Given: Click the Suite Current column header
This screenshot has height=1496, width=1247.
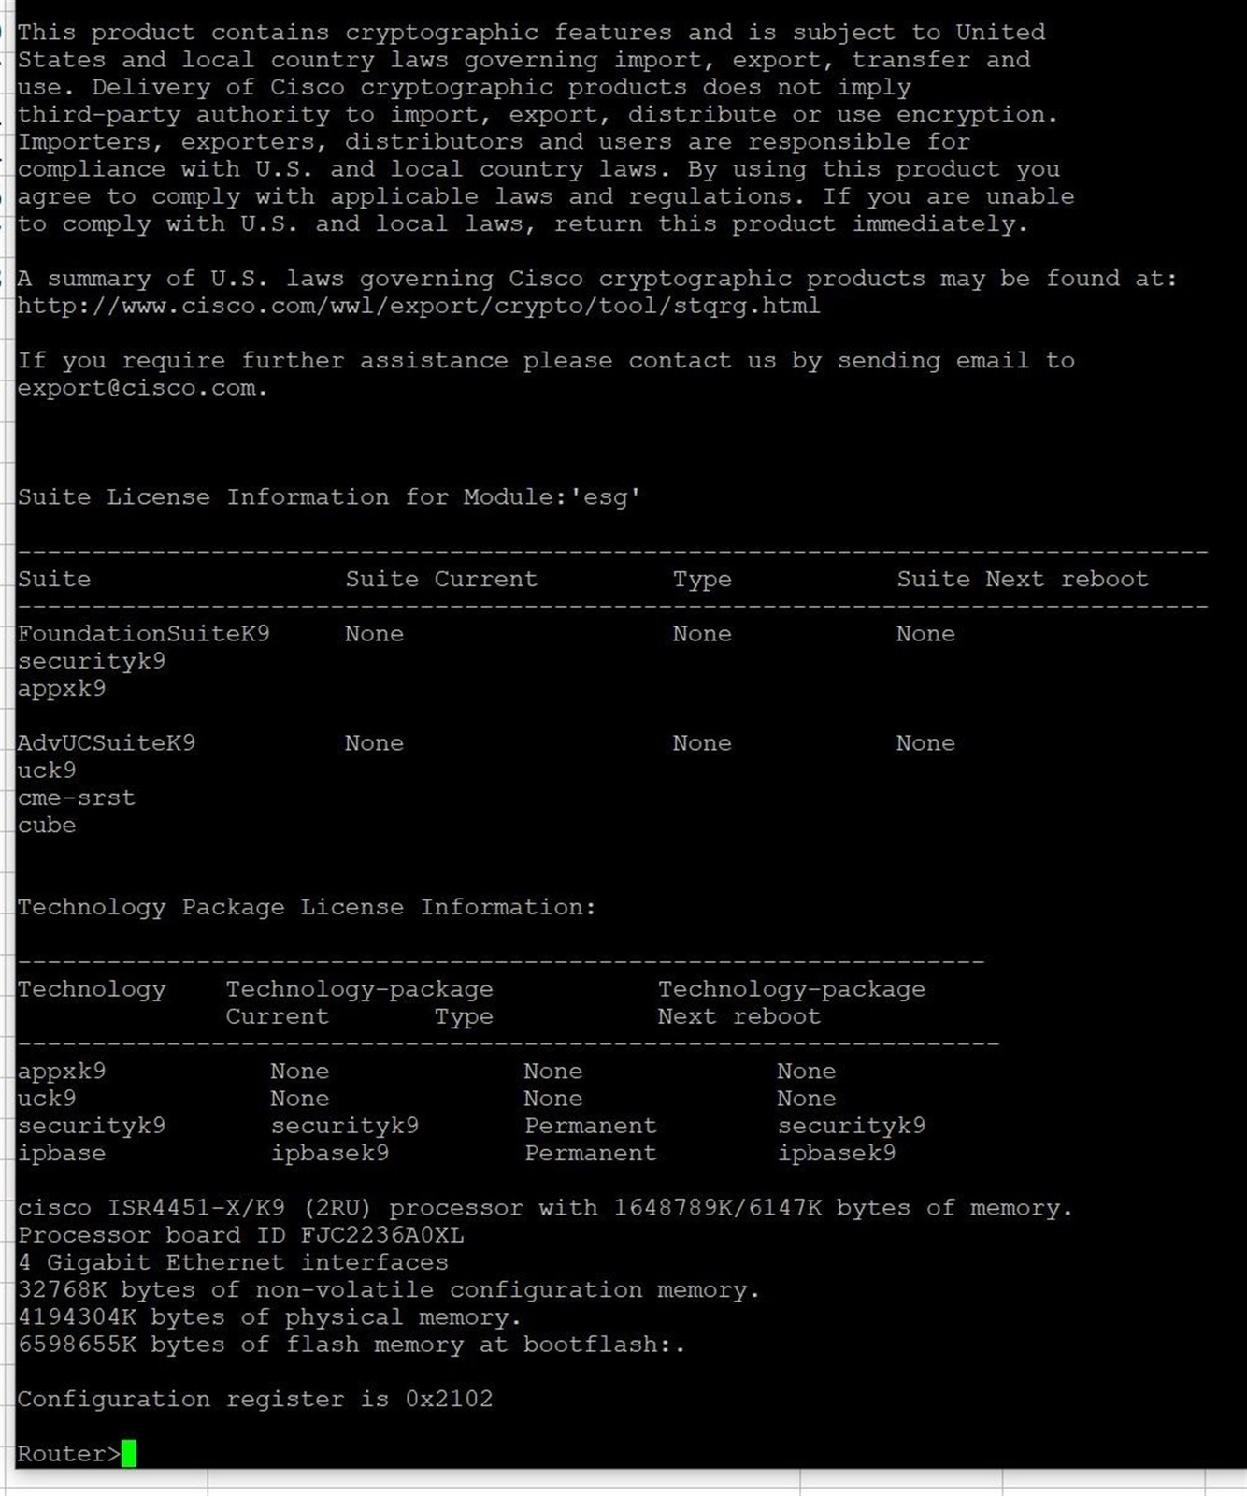Looking at the screenshot, I should point(441,579).
